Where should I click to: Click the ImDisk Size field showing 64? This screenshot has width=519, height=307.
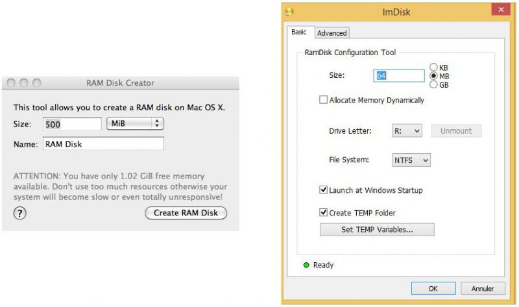(x=399, y=75)
